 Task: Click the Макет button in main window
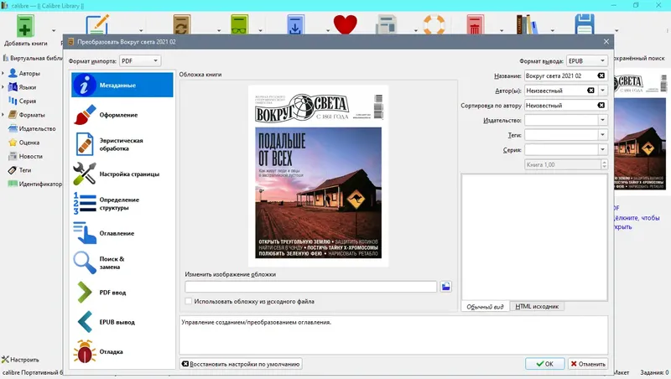pos(622,372)
